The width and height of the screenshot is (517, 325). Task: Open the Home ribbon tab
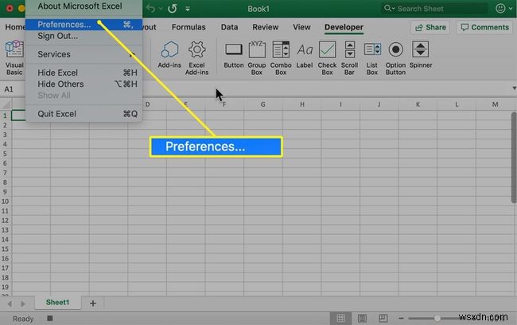coord(14,27)
